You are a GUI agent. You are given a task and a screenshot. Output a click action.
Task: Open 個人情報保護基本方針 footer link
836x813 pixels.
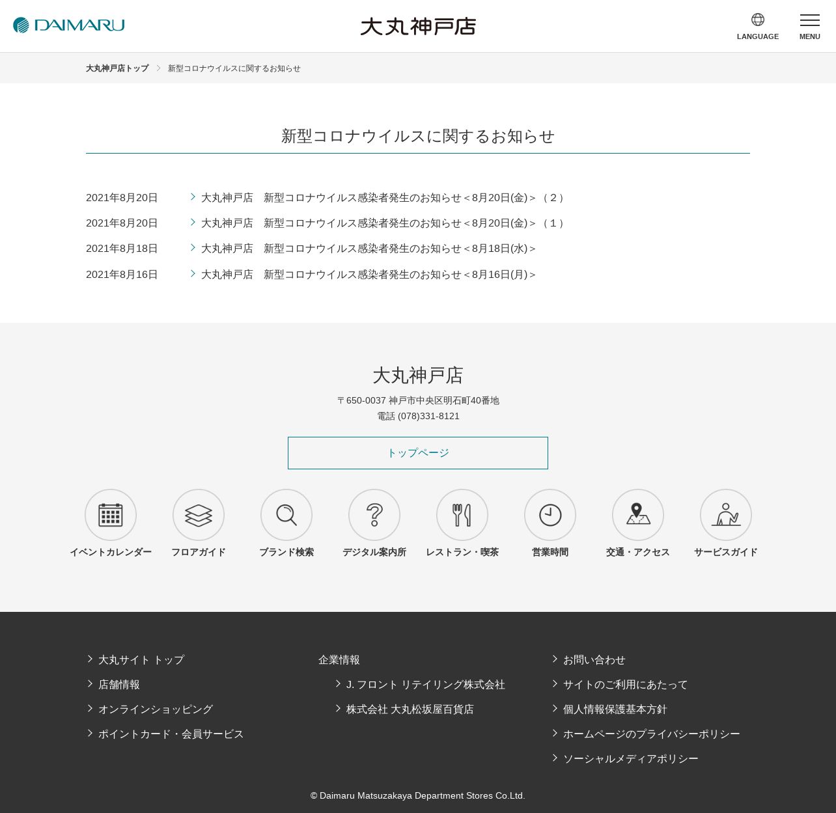[x=615, y=710]
